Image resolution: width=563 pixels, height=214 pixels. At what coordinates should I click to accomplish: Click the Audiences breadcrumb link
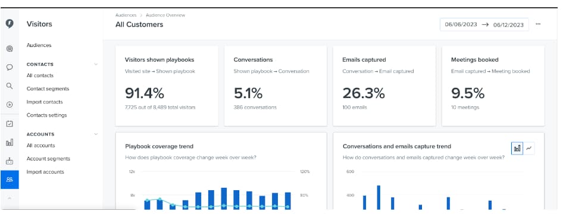click(x=126, y=15)
